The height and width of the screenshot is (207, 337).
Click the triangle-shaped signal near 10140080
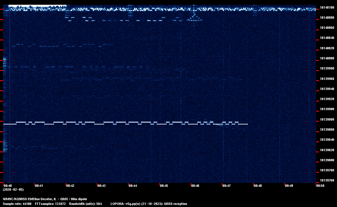coord(195,19)
